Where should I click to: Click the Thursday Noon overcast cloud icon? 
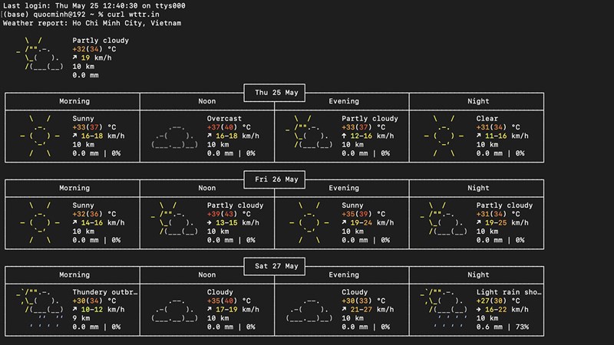coord(175,136)
